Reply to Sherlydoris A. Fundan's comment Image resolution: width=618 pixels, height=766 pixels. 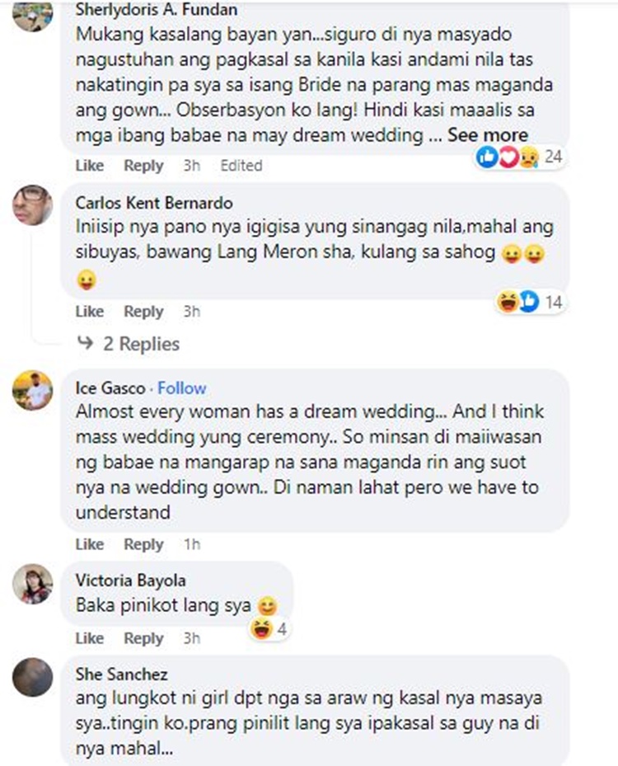point(143,166)
